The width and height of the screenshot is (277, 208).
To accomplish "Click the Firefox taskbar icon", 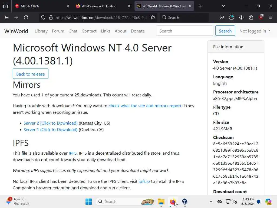I will pos(173,201).
